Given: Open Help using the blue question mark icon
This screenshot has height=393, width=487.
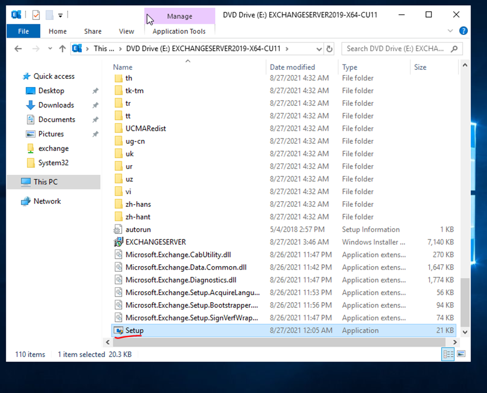Looking at the screenshot, I should coord(464,31).
